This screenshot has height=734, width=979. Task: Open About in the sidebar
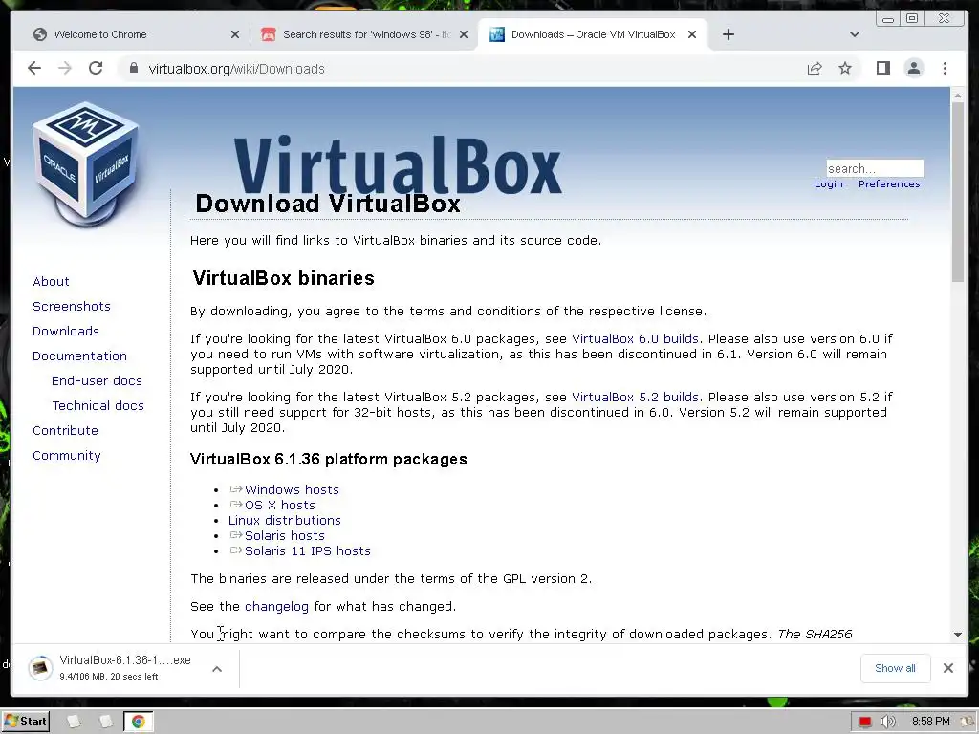coord(51,282)
